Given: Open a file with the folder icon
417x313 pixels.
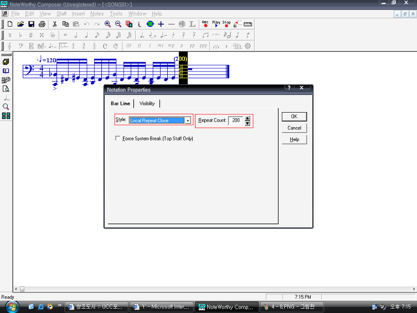Looking at the screenshot, I should pos(20,24).
